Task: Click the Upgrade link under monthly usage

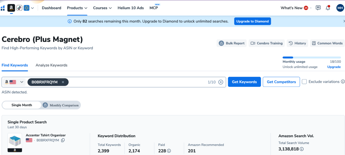Action: [334, 67]
